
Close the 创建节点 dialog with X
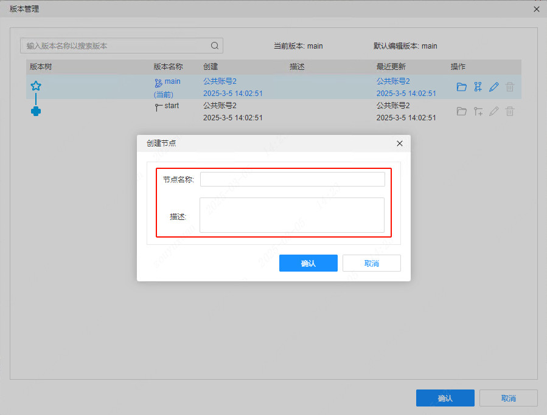[399, 143]
